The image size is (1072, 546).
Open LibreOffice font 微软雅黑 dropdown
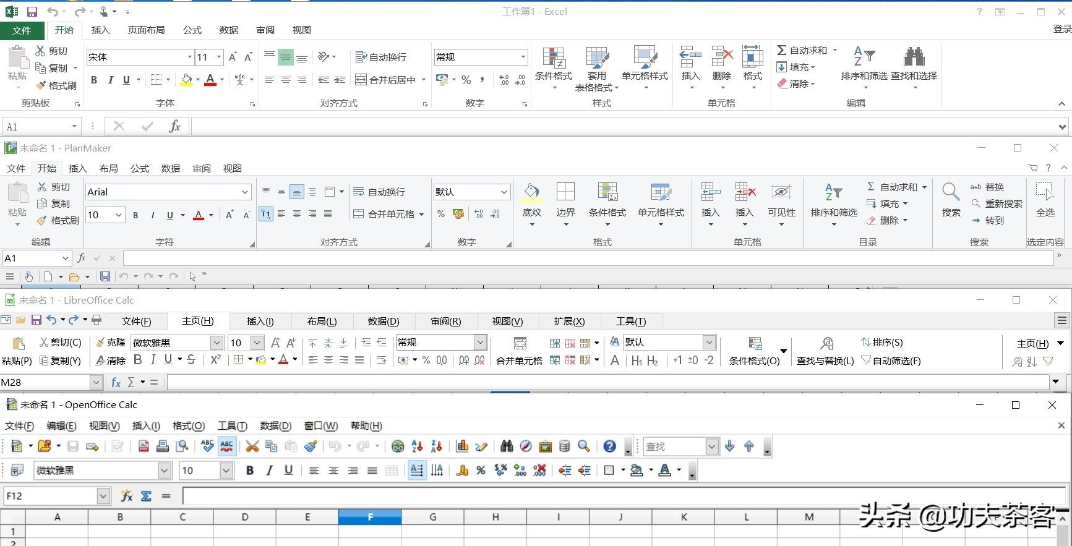click(x=217, y=343)
